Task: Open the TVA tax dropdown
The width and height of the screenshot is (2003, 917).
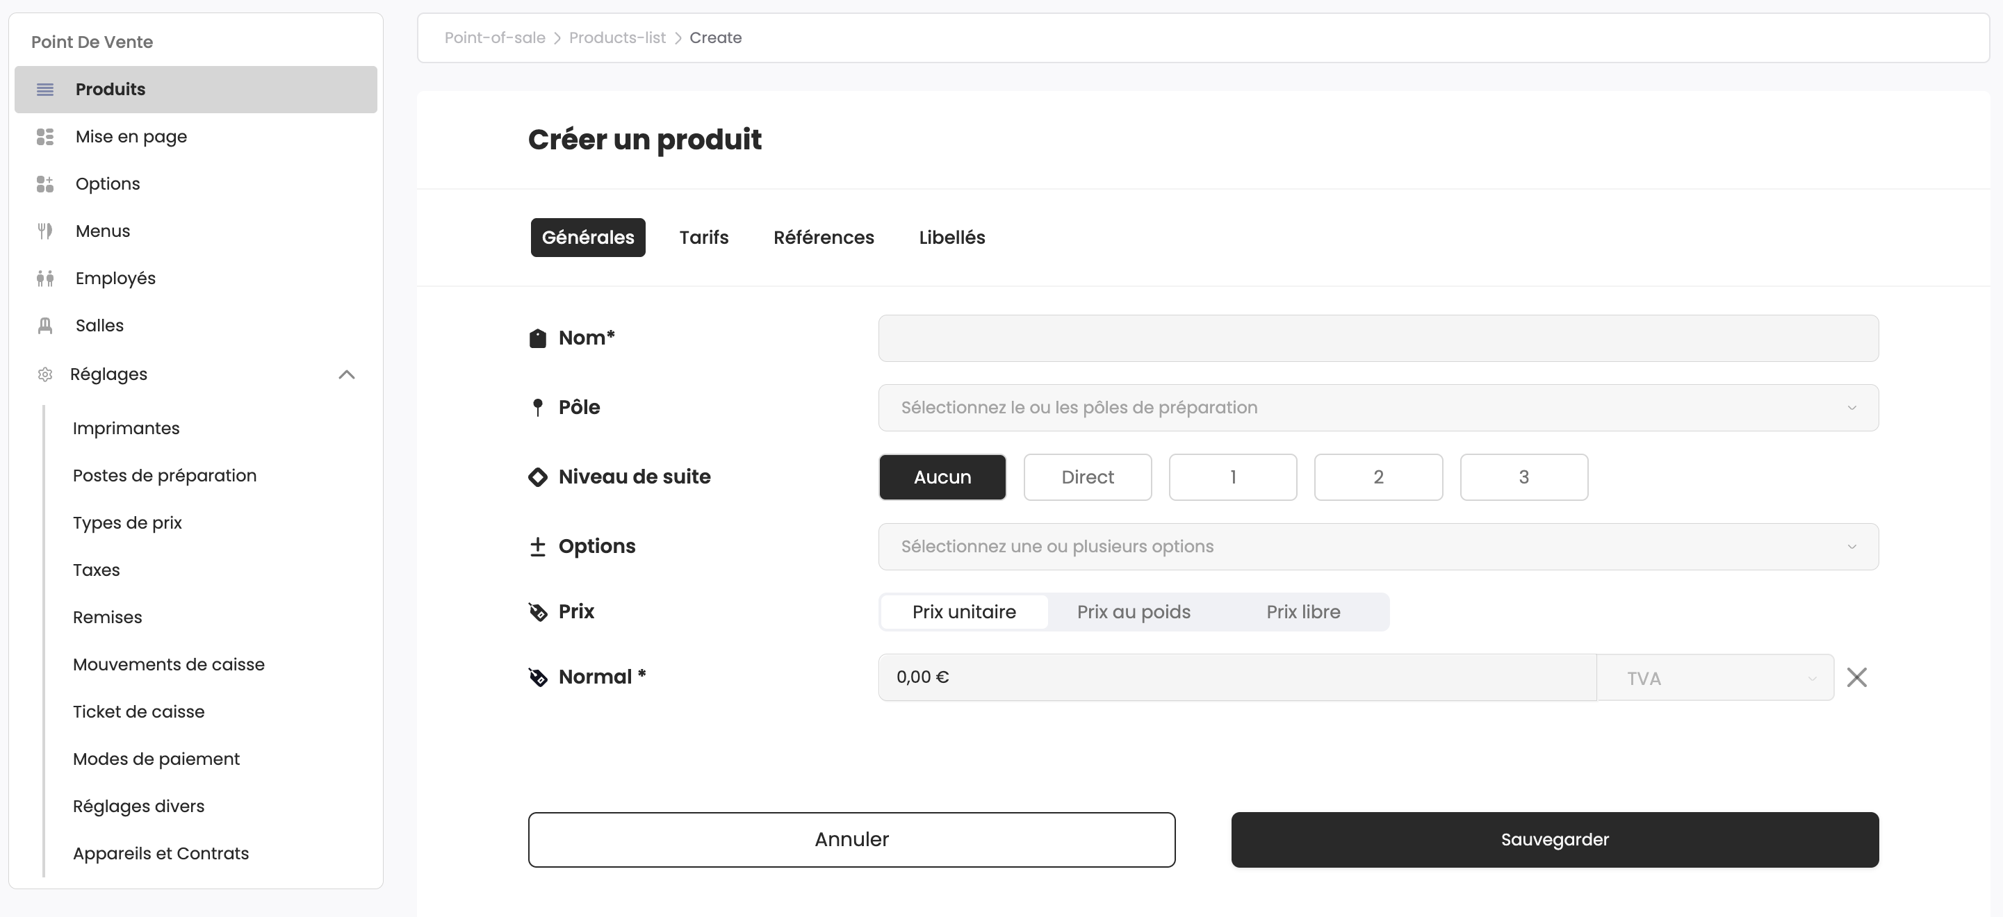Action: coord(1715,677)
